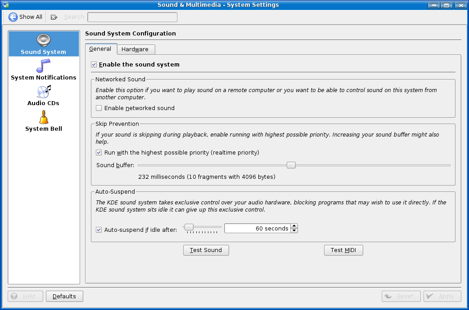Open the System Bell icon
469x310 pixels.
click(43, 117)
